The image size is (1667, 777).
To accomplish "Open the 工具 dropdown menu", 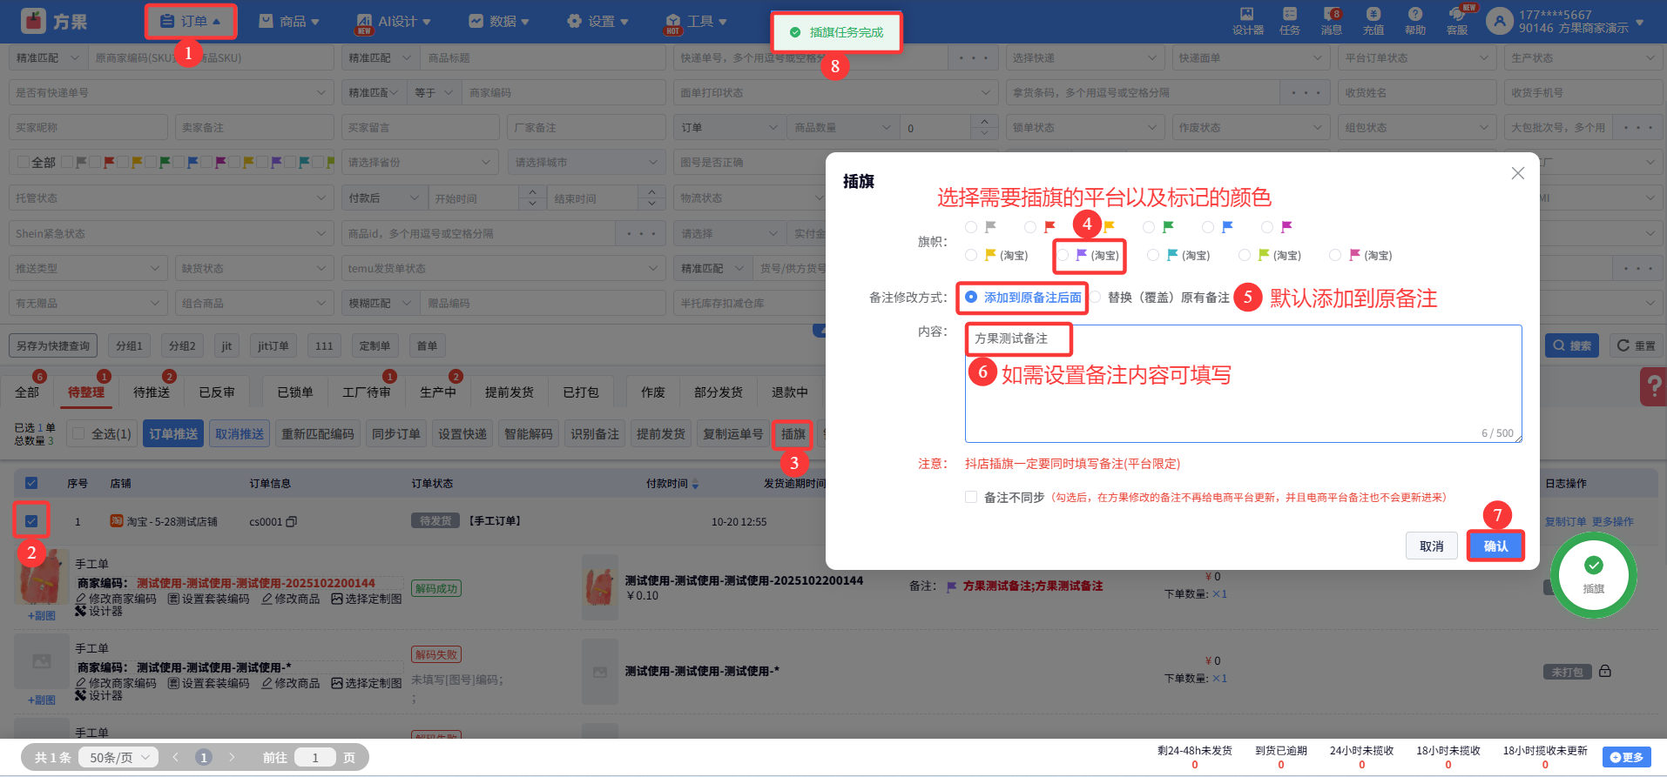I will tap(696, 21).
